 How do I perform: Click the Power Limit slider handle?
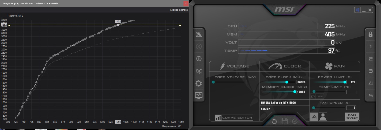coord(345,82)
